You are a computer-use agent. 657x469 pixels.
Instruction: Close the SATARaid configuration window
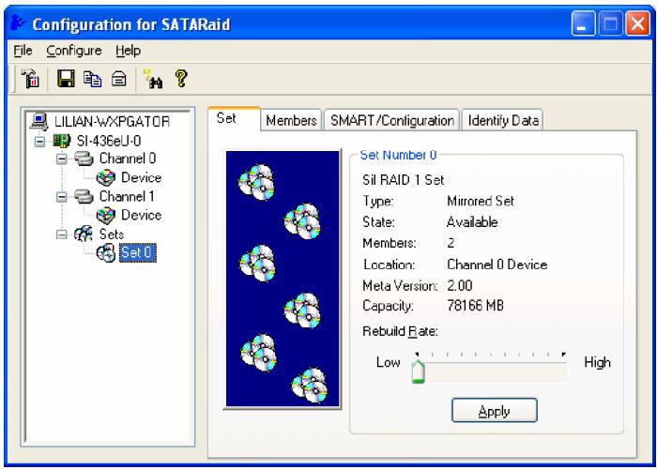(637, 23)
